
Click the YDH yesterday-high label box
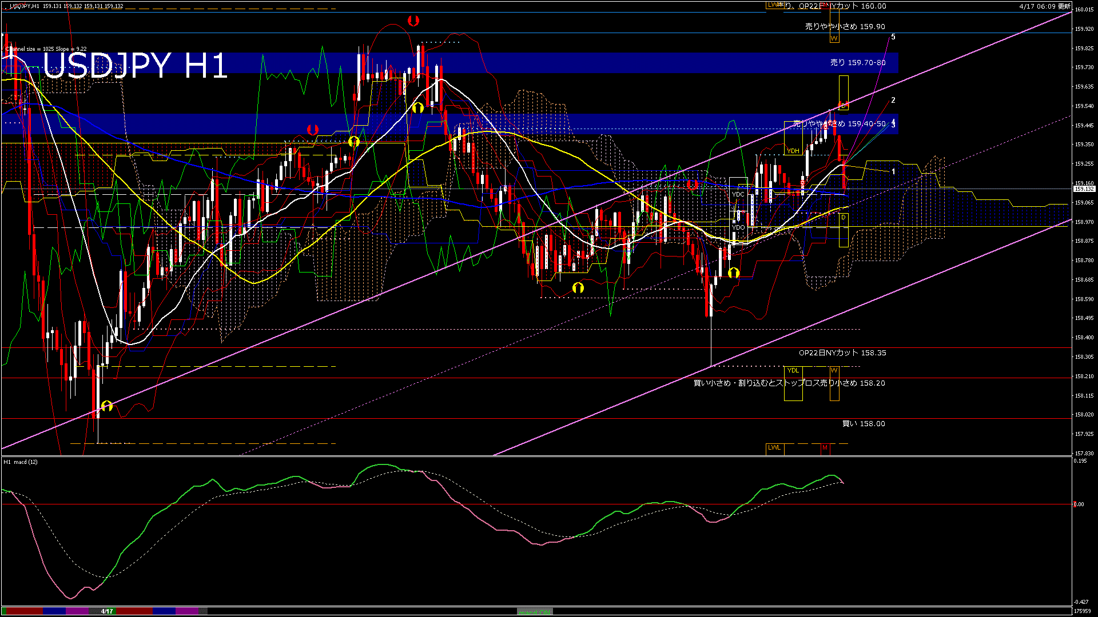(x=793, y=151)
